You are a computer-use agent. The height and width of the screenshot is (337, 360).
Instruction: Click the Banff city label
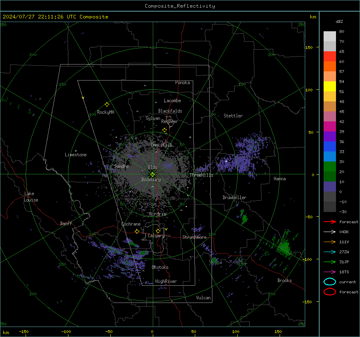tap(66, 224)
